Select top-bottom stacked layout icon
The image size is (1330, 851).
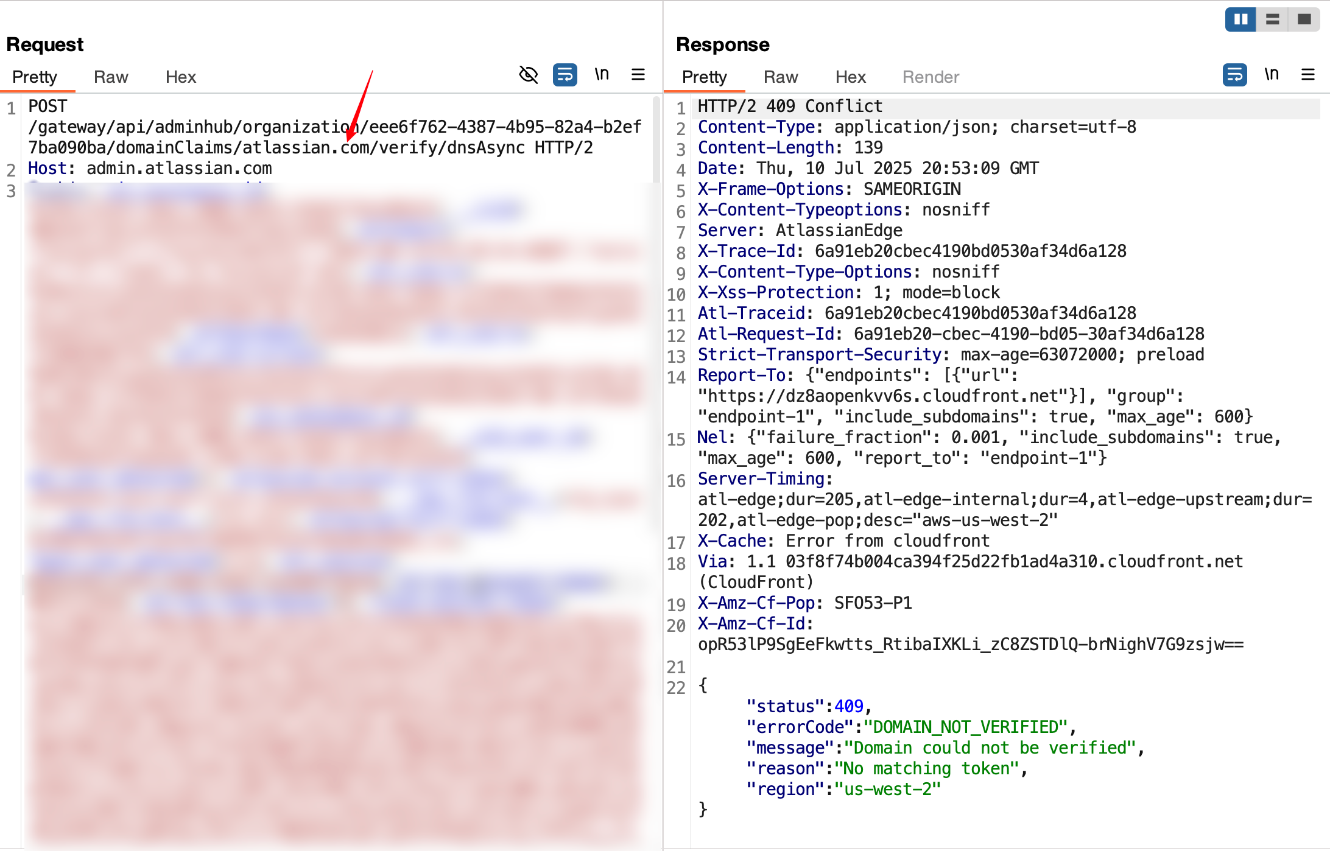point(1272,19)
